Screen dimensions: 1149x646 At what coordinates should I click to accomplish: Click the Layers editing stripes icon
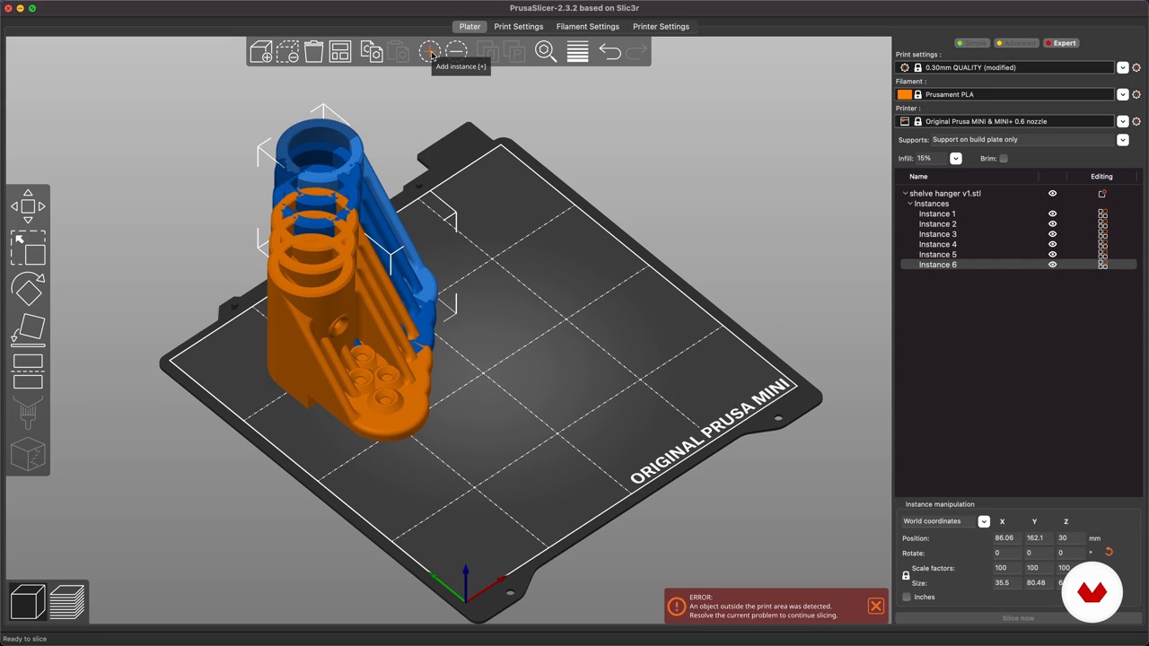tap(577, 52)
